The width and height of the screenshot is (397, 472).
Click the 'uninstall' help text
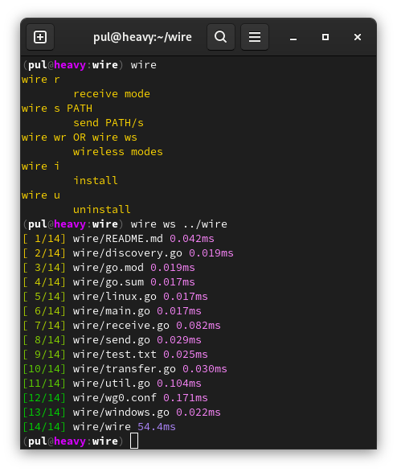pyautogui.click(x=101, y=210)
